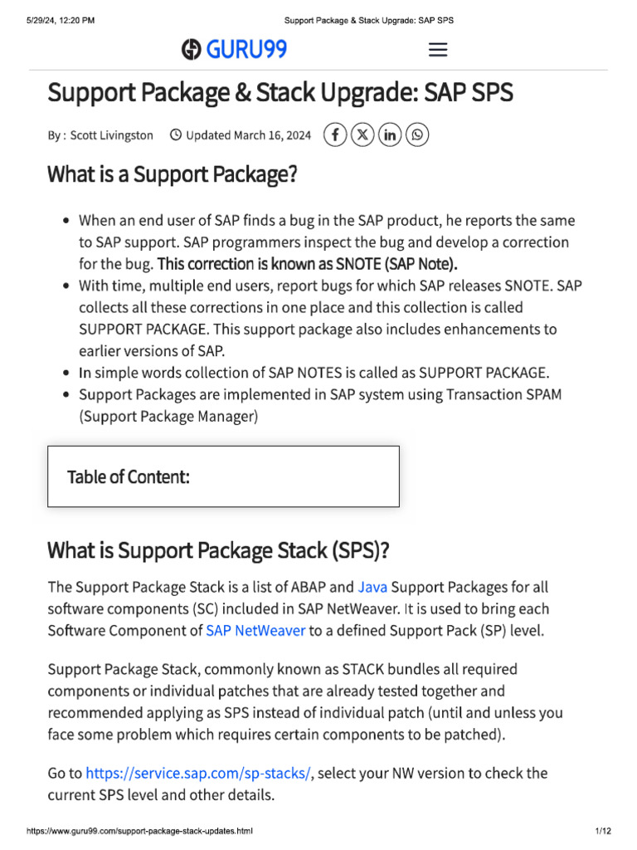Click author name Scott Livingston
637x850 pixels.
tap(112, 135)
